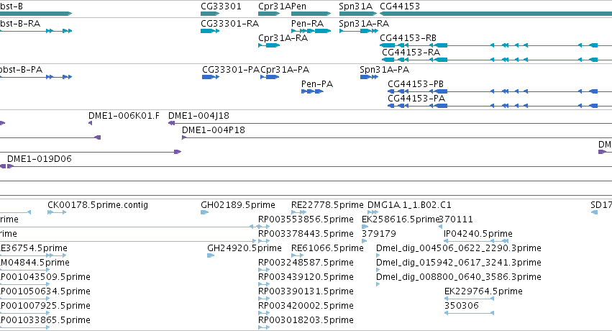Image resolution: width=612 pixels, height=331 pixels.
Task: Click the DME1-019D06 clone label
Action: pos(40,159)
